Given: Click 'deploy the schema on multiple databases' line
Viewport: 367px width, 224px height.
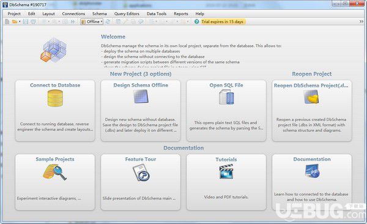Looking at the screenshot, I should tap(141, 51).
